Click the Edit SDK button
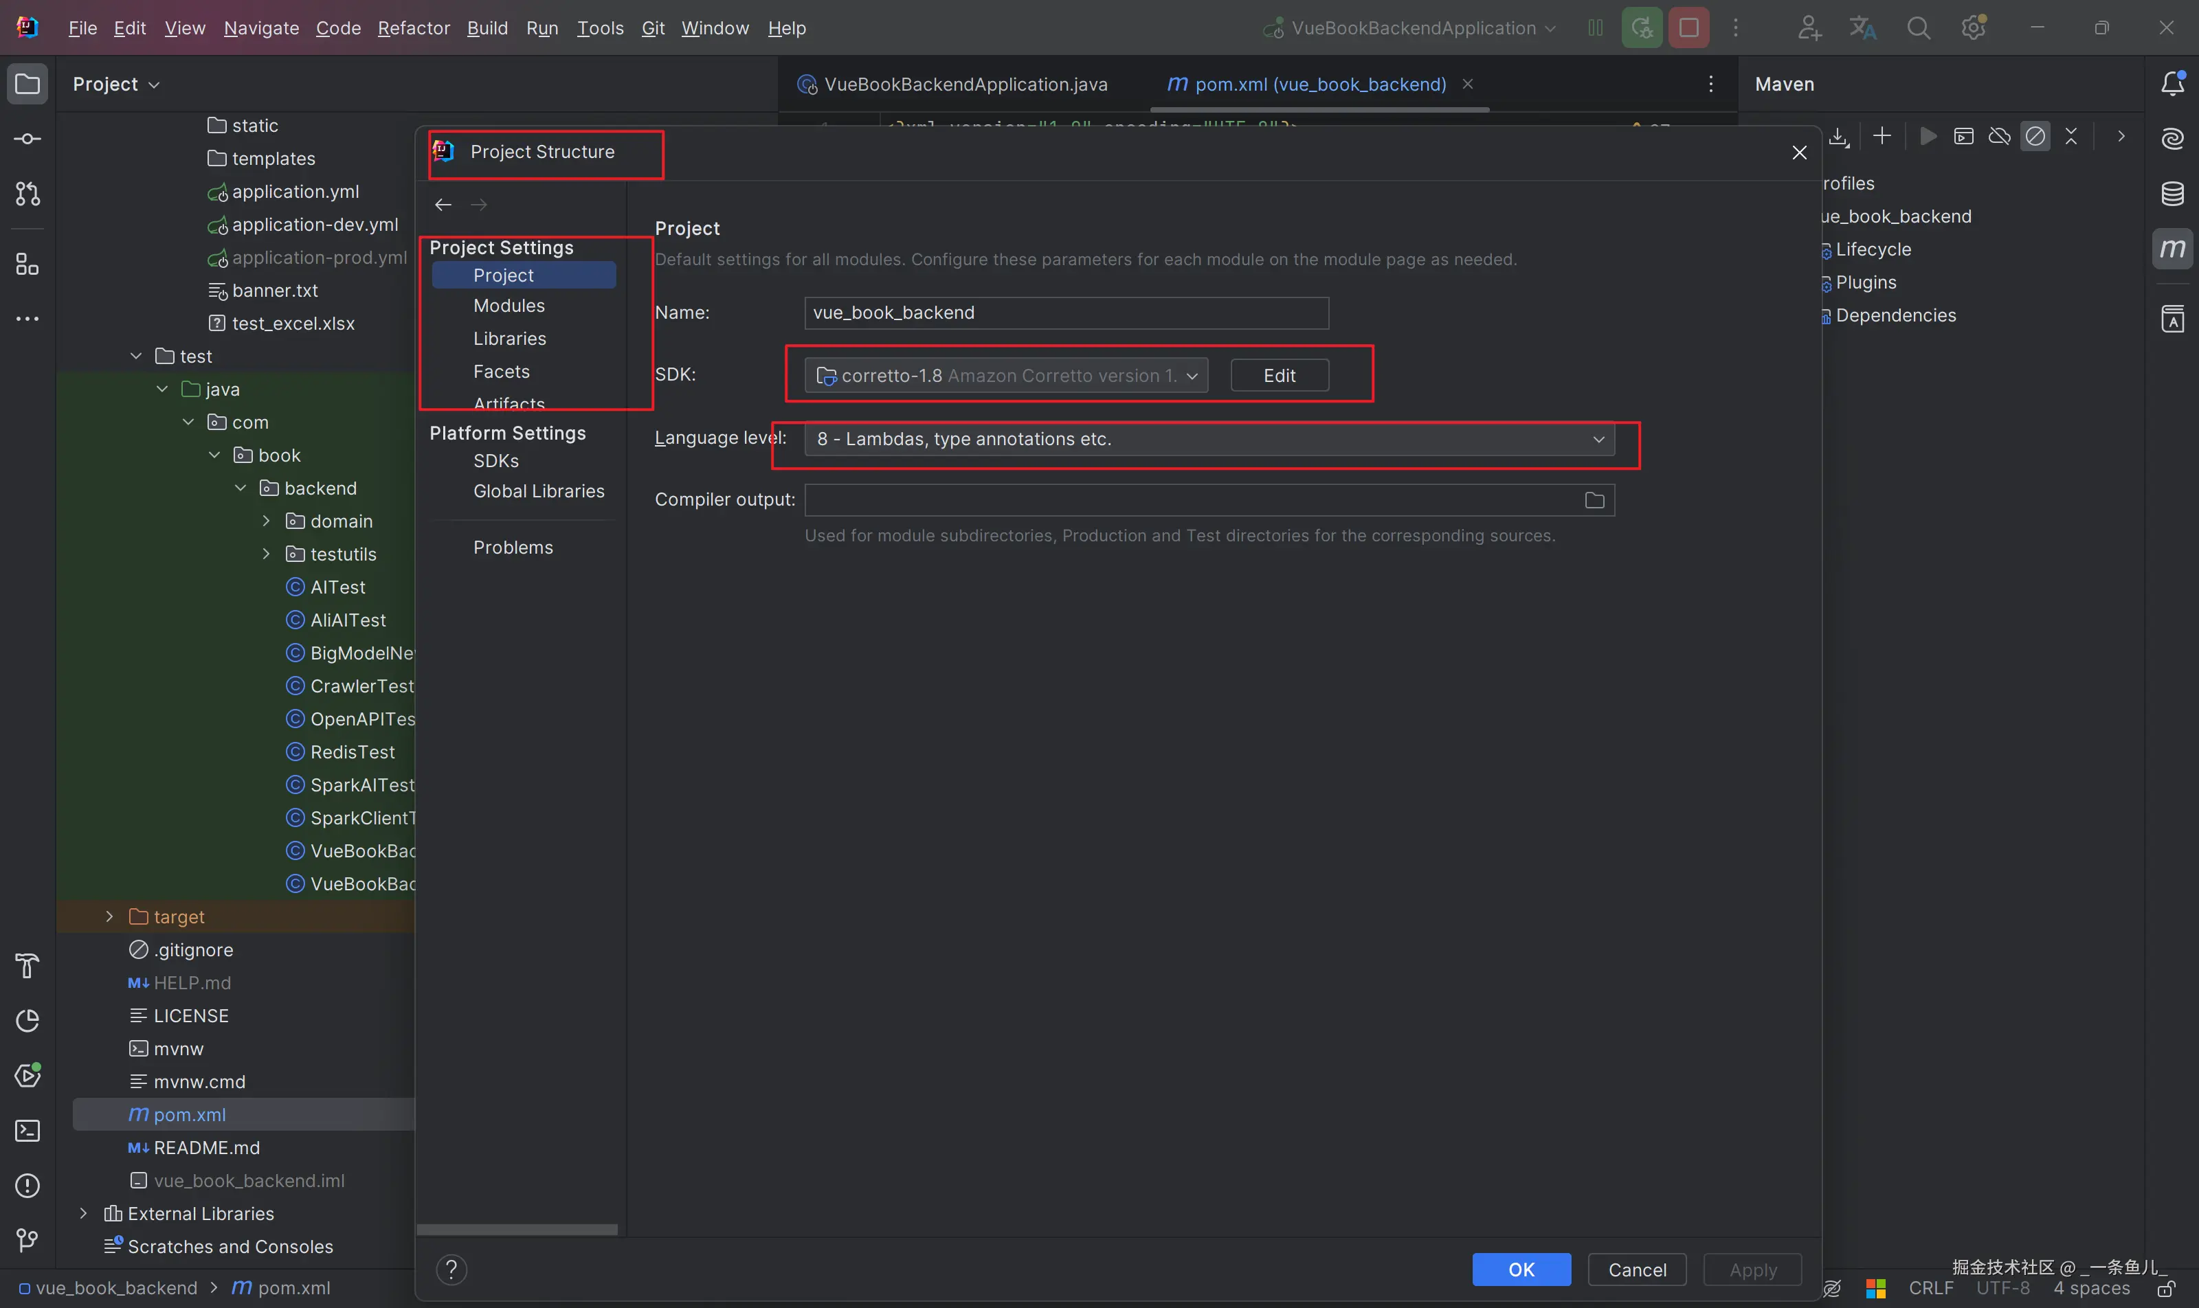 1278,376
